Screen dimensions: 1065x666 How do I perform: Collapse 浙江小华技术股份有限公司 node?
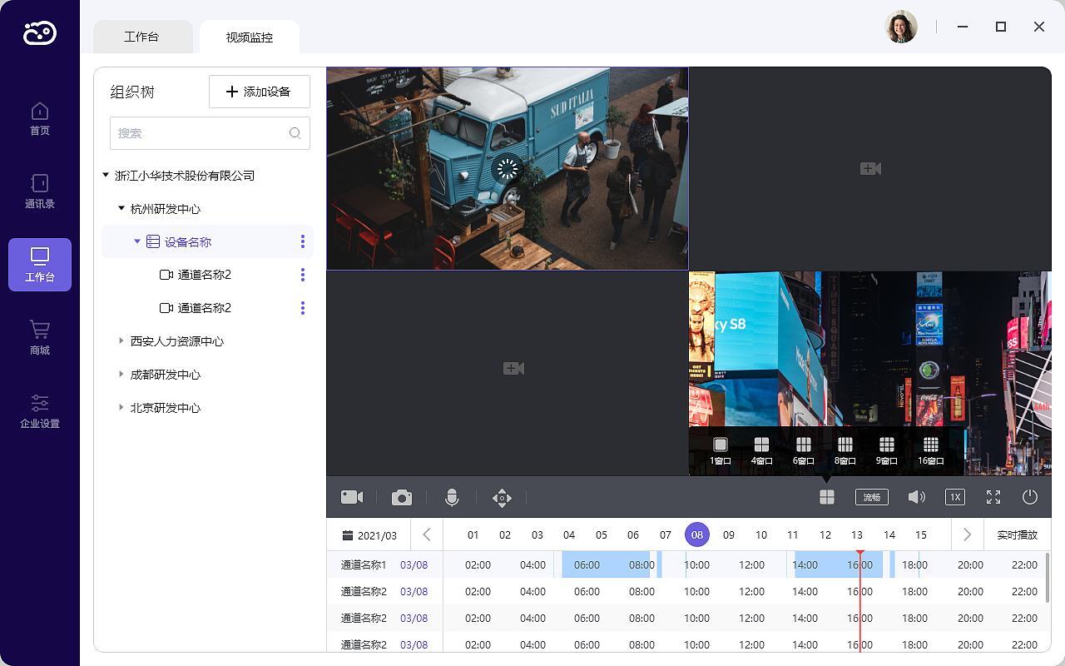click(106, 175)
